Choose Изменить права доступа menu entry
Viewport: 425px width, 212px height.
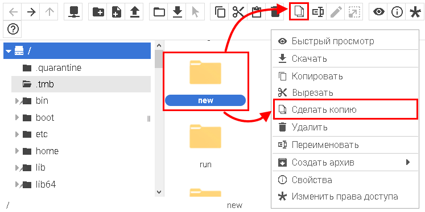(x=345, y=196)
